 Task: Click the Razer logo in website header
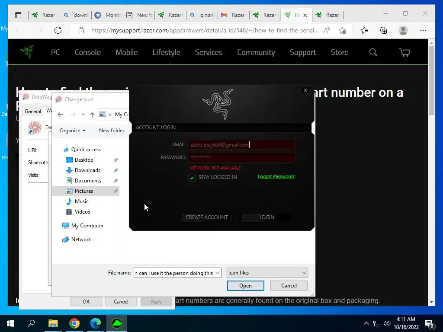pyautogui.click(x=27, y=52)
